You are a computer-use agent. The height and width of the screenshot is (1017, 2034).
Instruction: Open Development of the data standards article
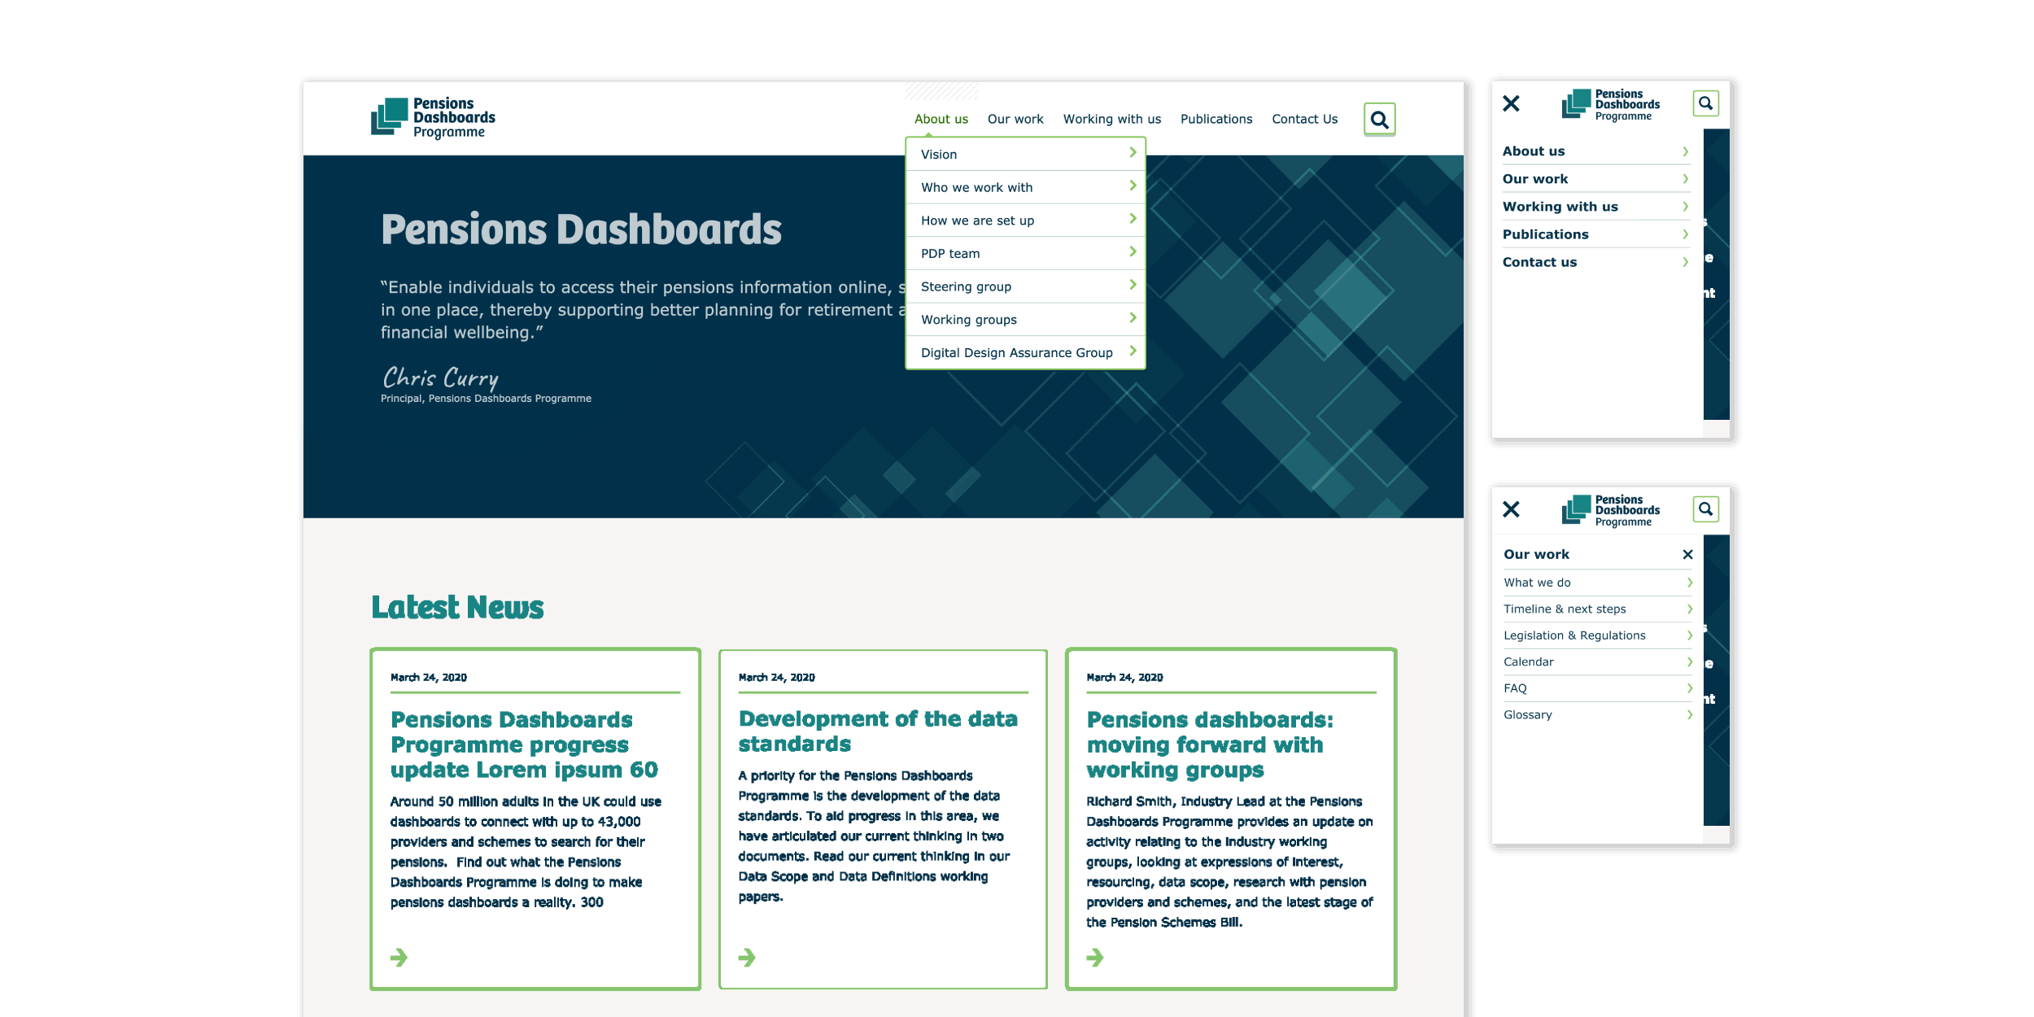[x=878, y=731]
